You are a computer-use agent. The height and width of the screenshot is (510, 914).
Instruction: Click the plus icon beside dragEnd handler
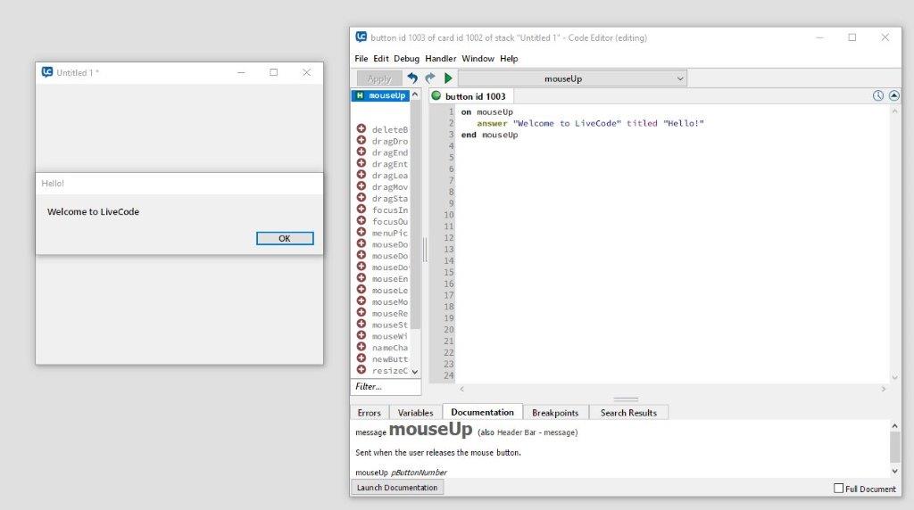pos(361,152)
